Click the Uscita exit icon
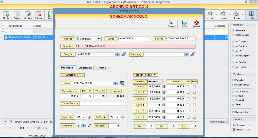The image size is (258, 138). tap(251, 15)
